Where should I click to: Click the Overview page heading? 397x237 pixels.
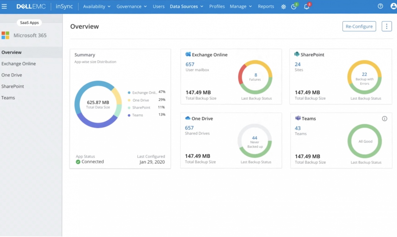pos(84,26)
